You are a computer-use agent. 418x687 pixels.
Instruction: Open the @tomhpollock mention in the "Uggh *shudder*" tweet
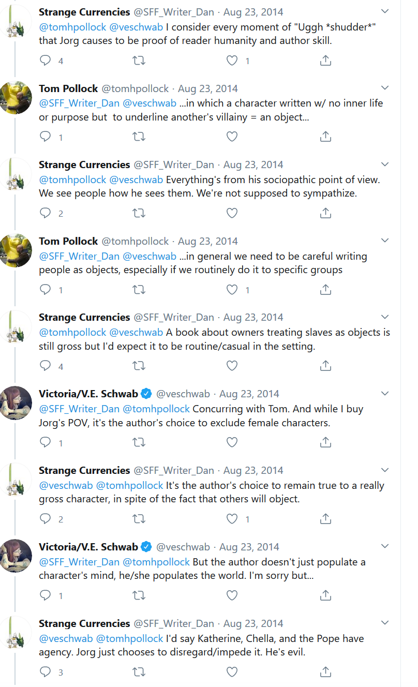tap(72, 26)
